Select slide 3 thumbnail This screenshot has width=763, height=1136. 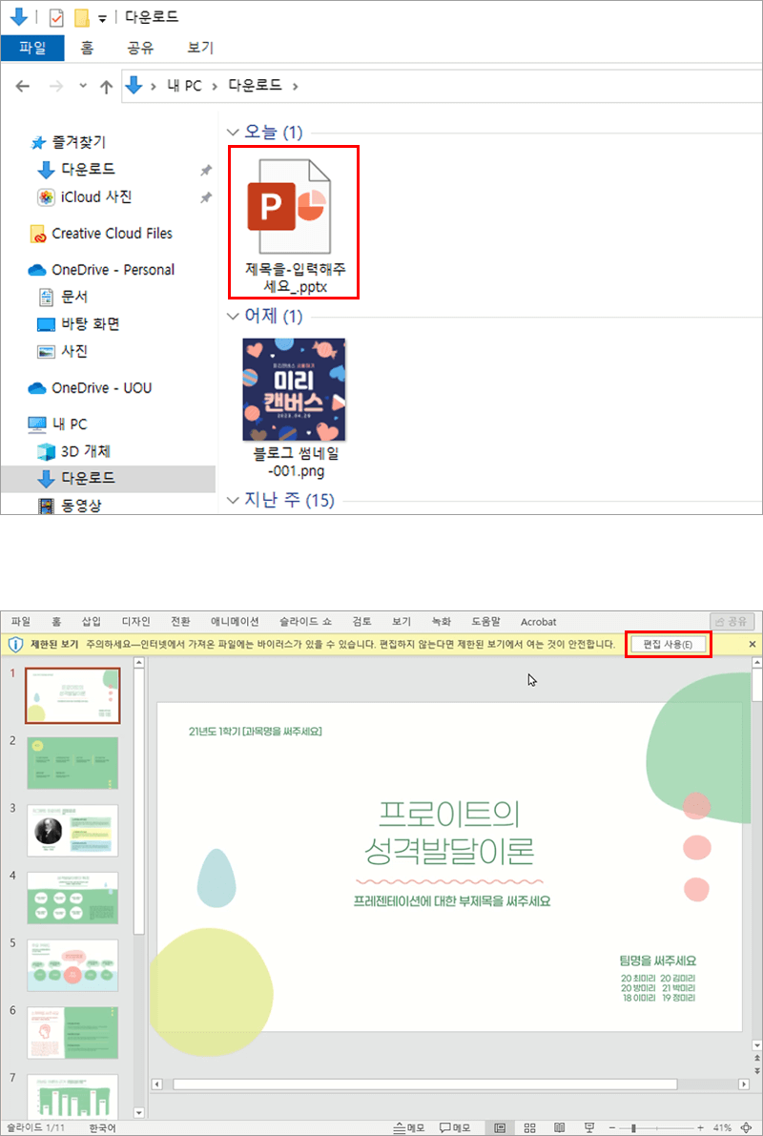pyautogui.click(x=73, y=829)
